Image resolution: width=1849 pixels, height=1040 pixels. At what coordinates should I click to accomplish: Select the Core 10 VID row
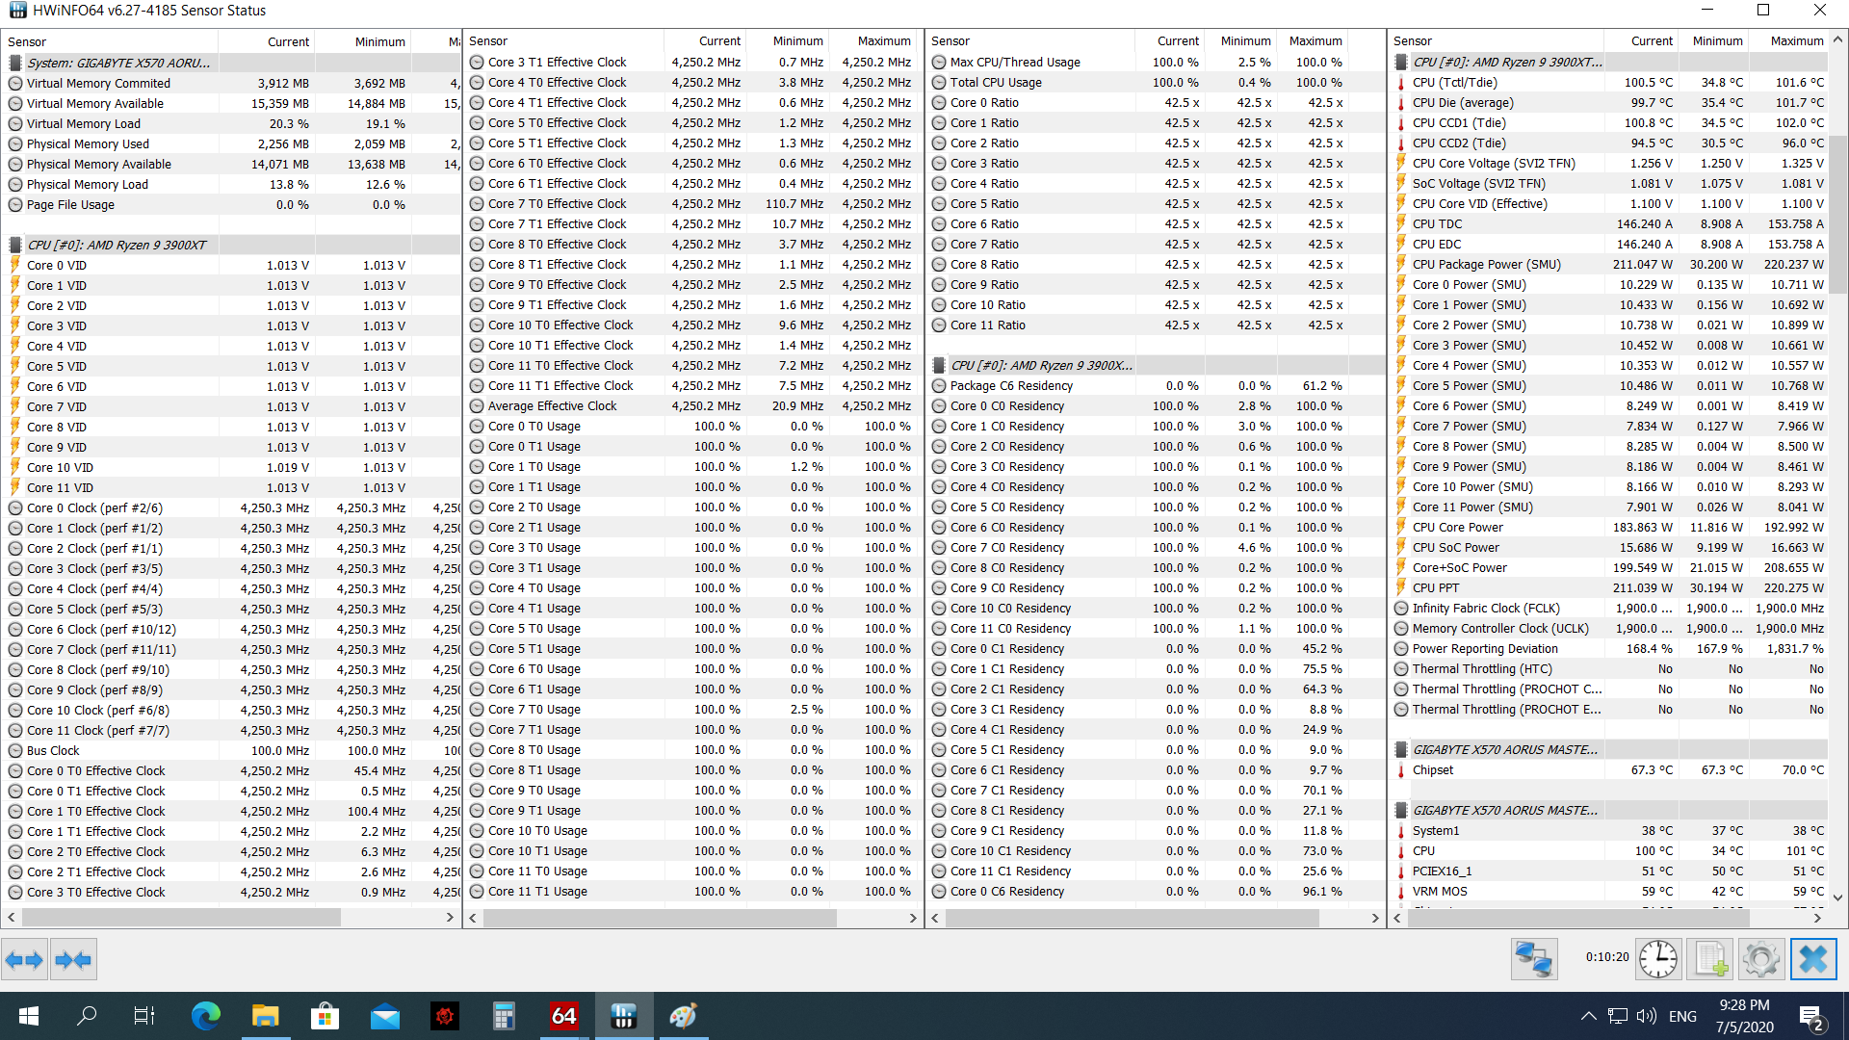click(x=231, y=468)
